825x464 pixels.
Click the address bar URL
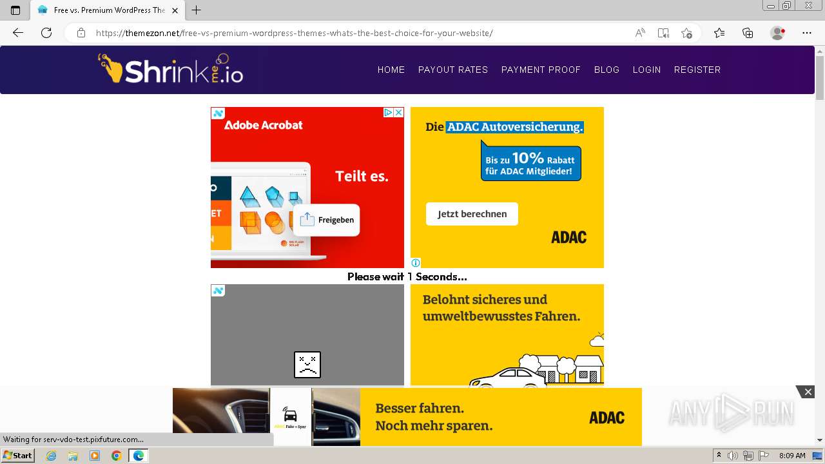point(294,33)
